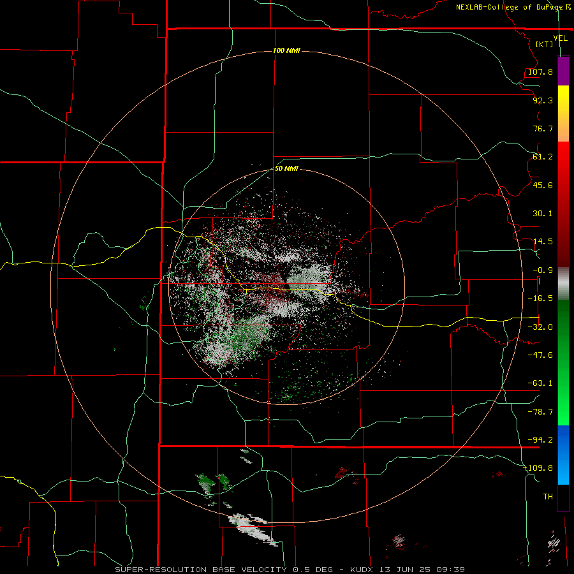Click the -16.5 scale value

coord(540,298)
